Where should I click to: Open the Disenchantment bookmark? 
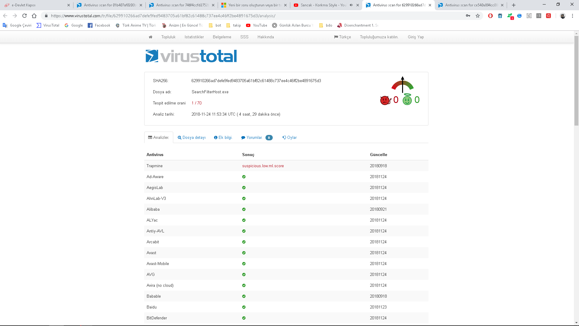pyautogui.click(x=358, y=25)
